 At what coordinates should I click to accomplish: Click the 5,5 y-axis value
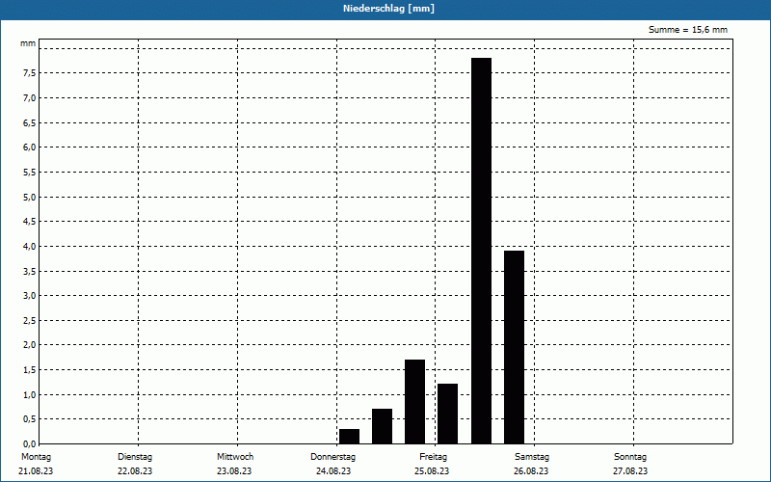click(30, 173)
